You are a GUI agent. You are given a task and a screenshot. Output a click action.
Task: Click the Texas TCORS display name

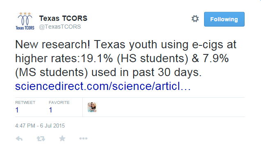coord(63,18)
